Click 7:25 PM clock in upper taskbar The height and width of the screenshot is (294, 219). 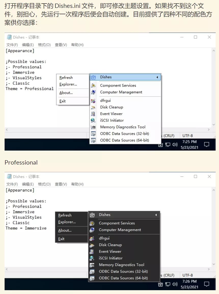click(189, 142)
